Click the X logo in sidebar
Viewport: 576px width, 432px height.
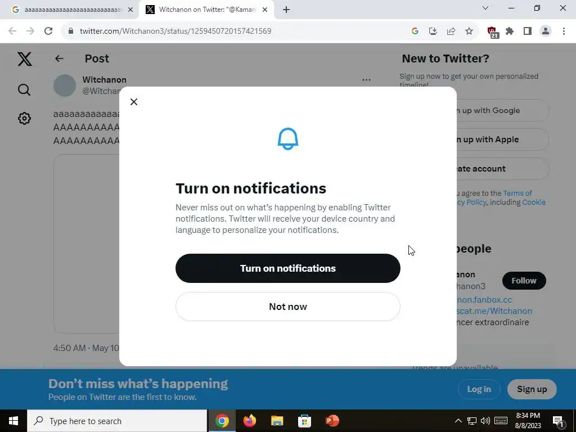click(x=25, y=58)
